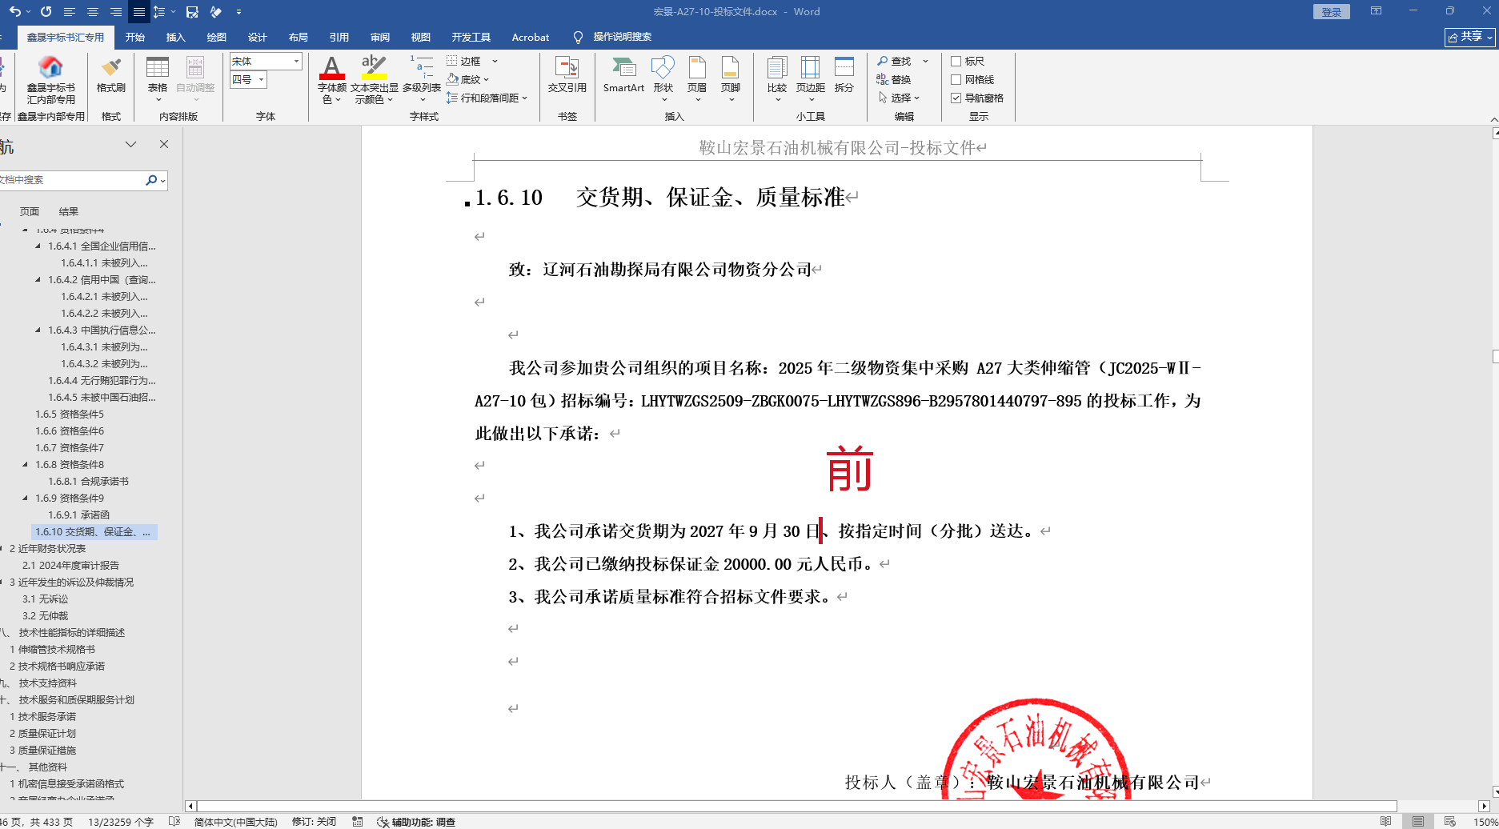Collapse the 1.6.4.1 全国企业信用信... outline node
Screen dimensions: 1499x829
point(38,246)
